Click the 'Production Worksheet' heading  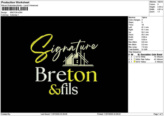[x=15, y=2]
